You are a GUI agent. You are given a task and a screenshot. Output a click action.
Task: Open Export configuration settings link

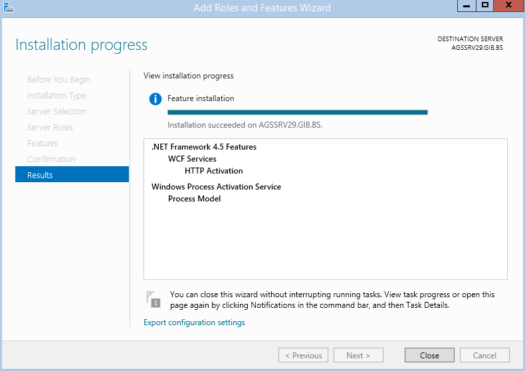point(194,322)
